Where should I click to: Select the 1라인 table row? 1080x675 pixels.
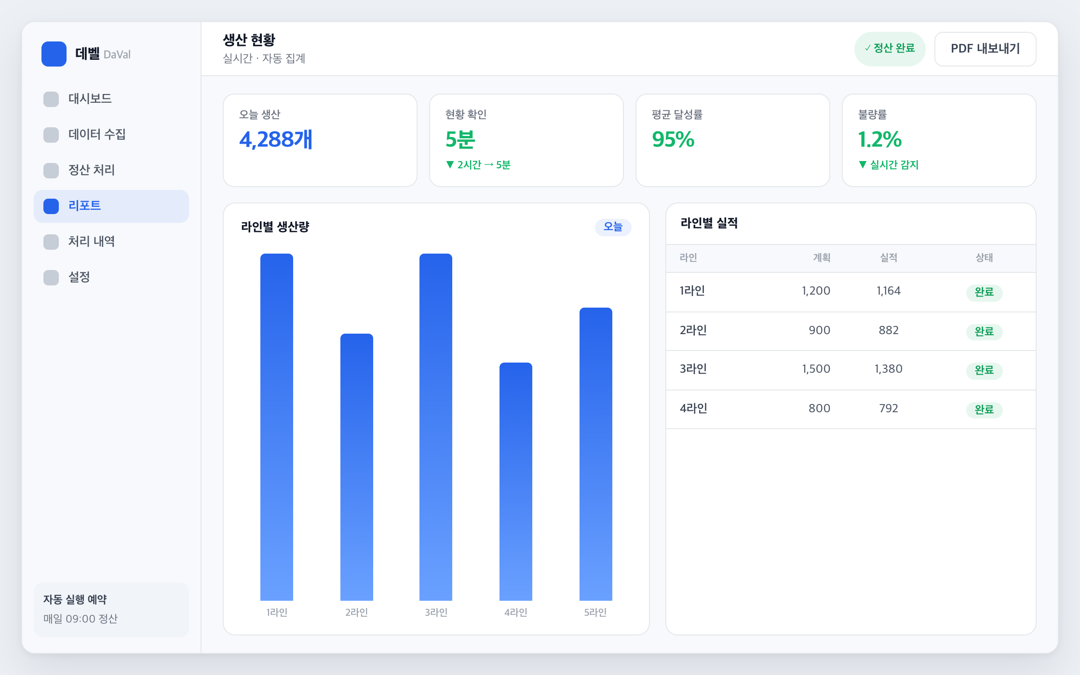tap(851, 292)
